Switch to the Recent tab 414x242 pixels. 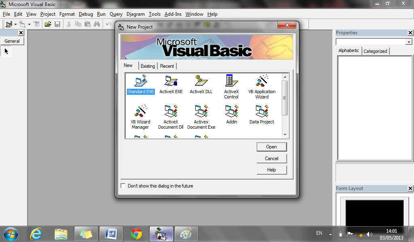tap(167, 66)
